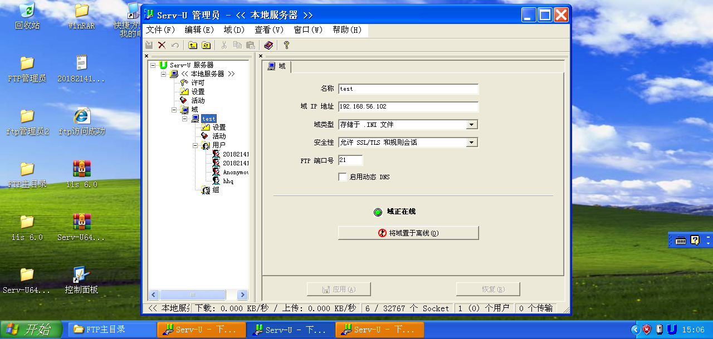Collapse the 本地服务器 tree node

click(164, 74)
